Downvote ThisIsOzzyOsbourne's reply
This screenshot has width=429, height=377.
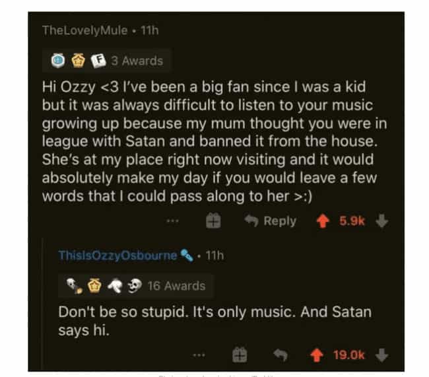[x=381, y=355]
